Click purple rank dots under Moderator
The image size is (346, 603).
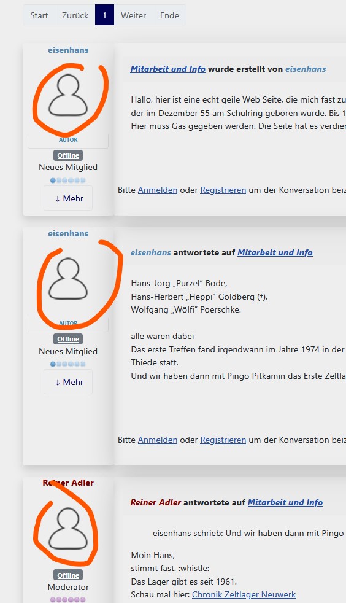[x=67, y=599]
